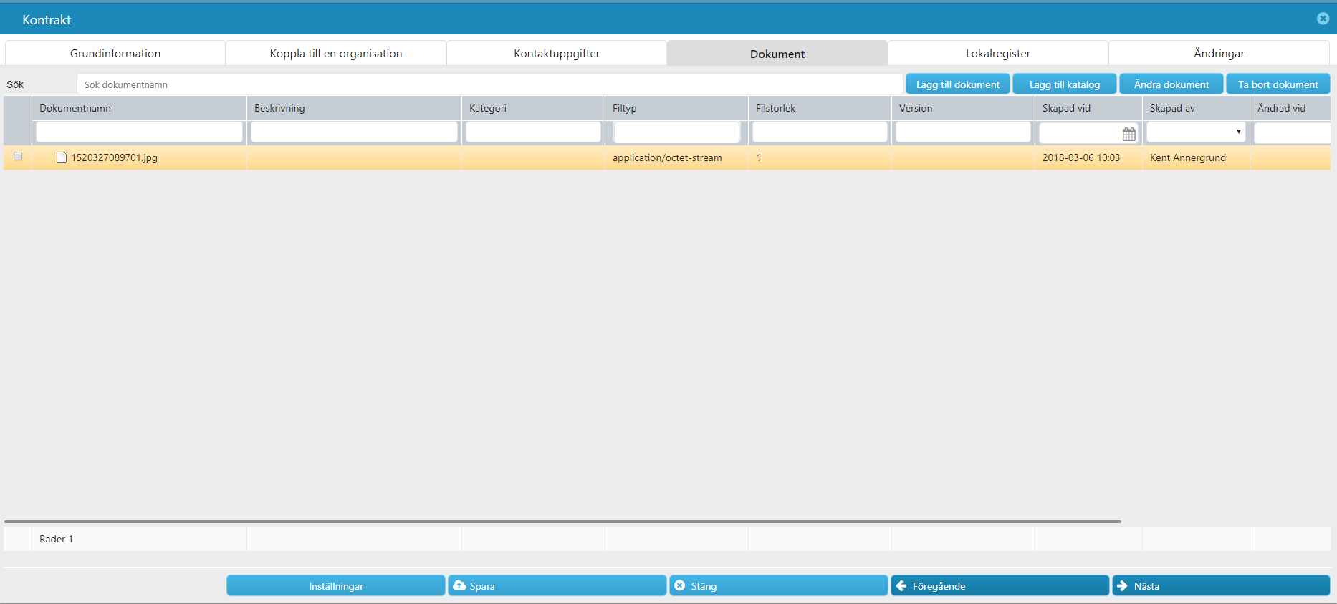Click the left arrow icon on Föregående

[x=901, y=585]
